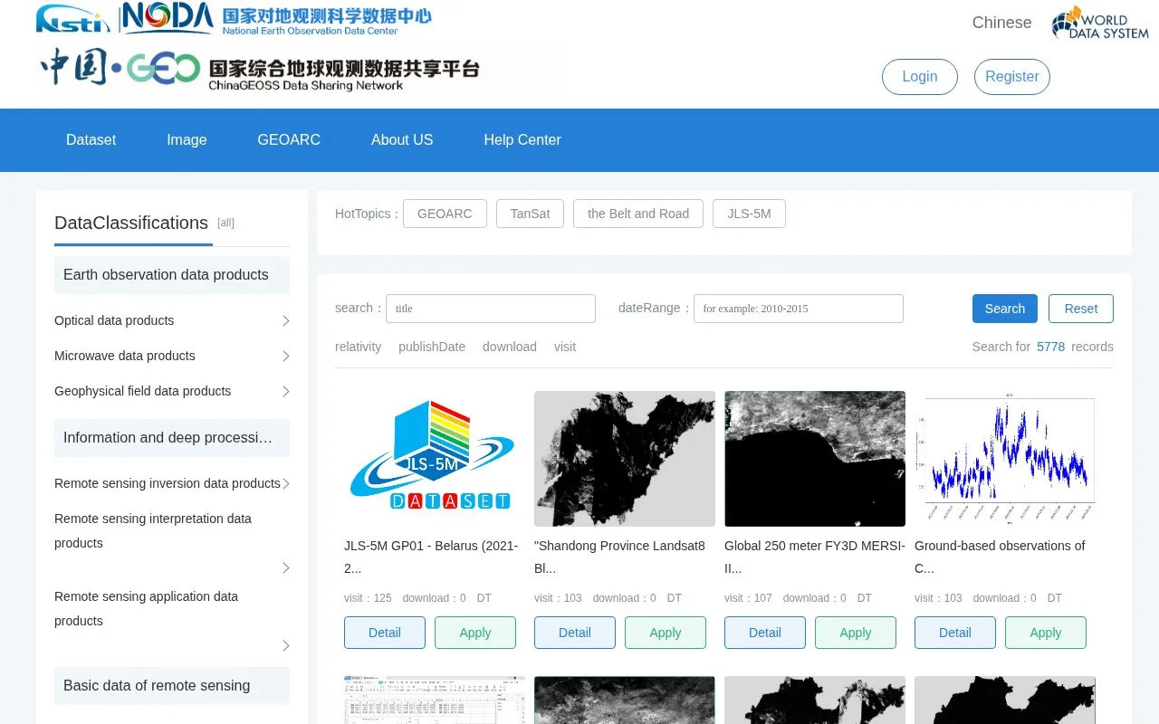Viewport: 1159px width, 724px height.
Task: Focus the title search field
Action: [491, 309]
